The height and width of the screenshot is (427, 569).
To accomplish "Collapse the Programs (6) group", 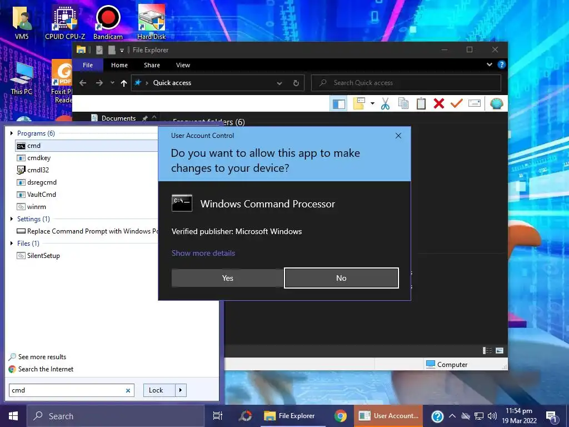I will click(12, 133).
